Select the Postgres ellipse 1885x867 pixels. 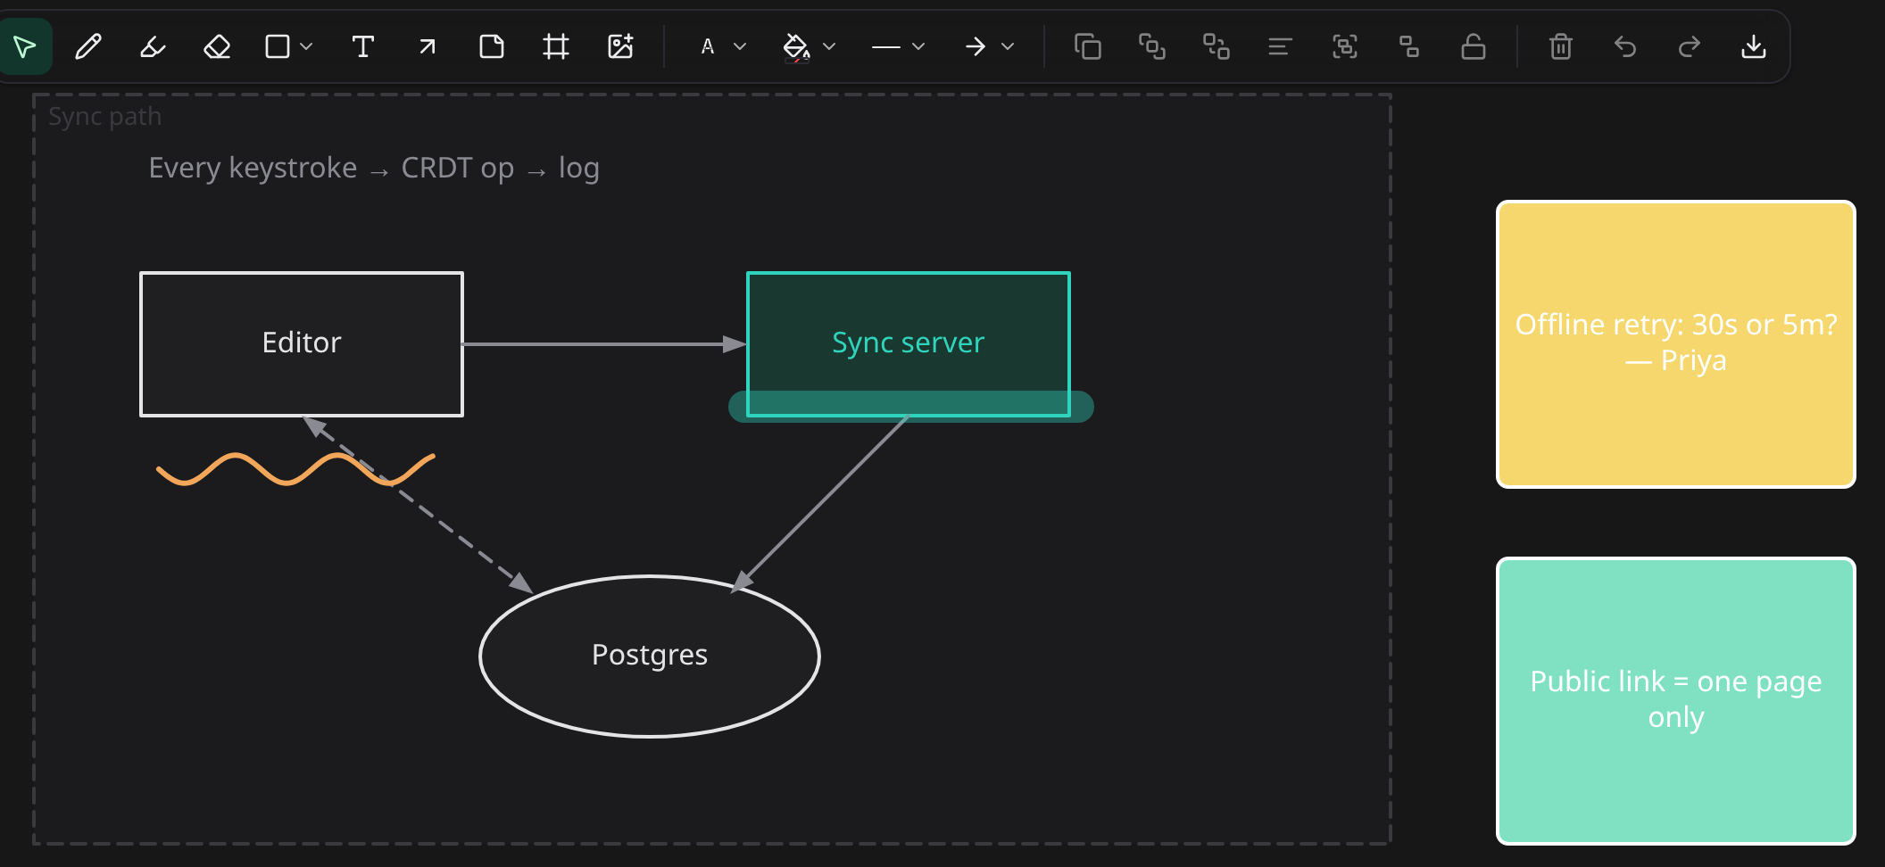(650, 656)
